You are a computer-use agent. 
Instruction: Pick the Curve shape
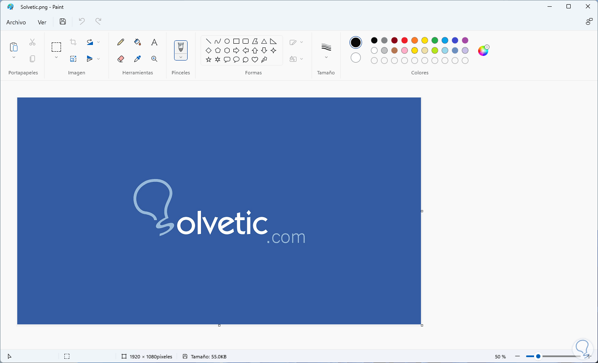click(x=218, y=41)
